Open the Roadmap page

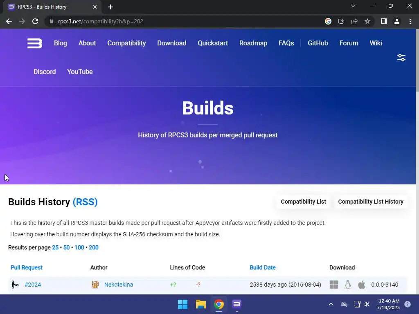point(253,43)
